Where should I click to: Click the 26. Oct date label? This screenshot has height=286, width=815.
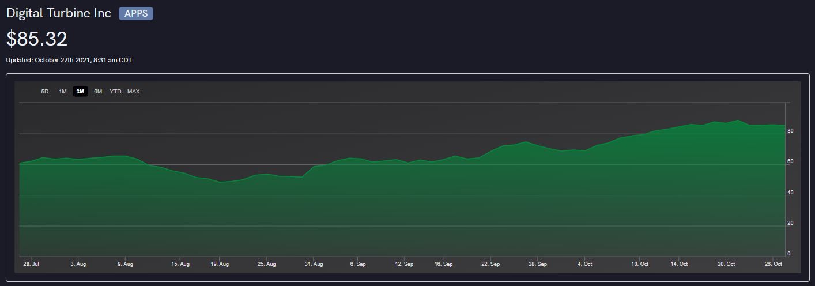773,264
